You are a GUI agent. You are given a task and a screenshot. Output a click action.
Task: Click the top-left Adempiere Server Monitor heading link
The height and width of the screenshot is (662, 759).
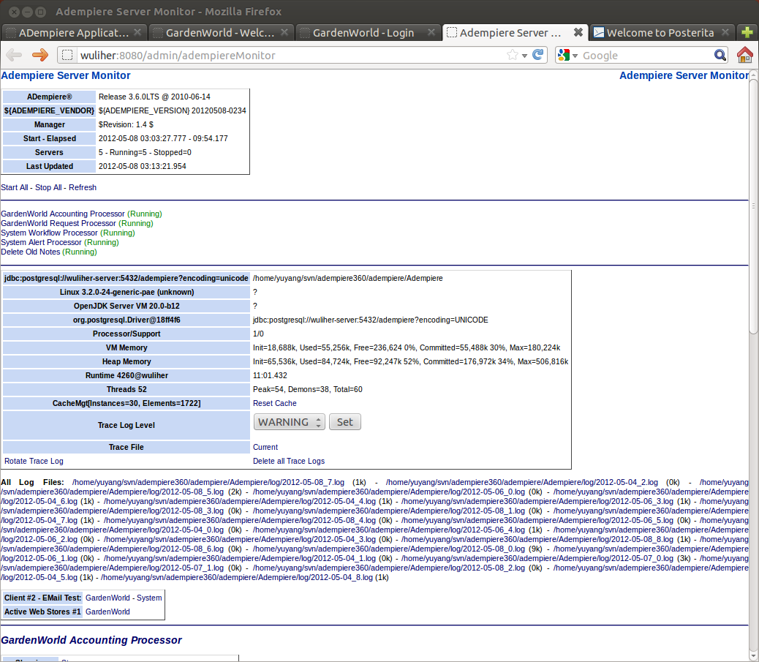66,75
